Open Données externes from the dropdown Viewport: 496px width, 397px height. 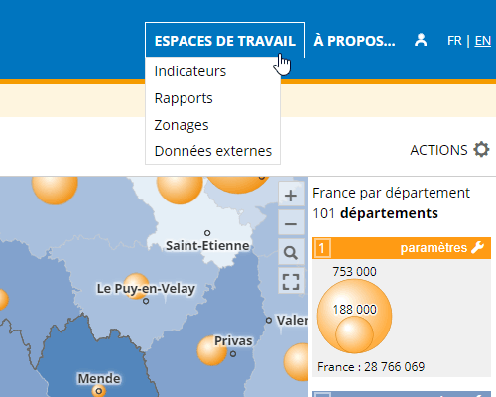[x=213, y=151]
